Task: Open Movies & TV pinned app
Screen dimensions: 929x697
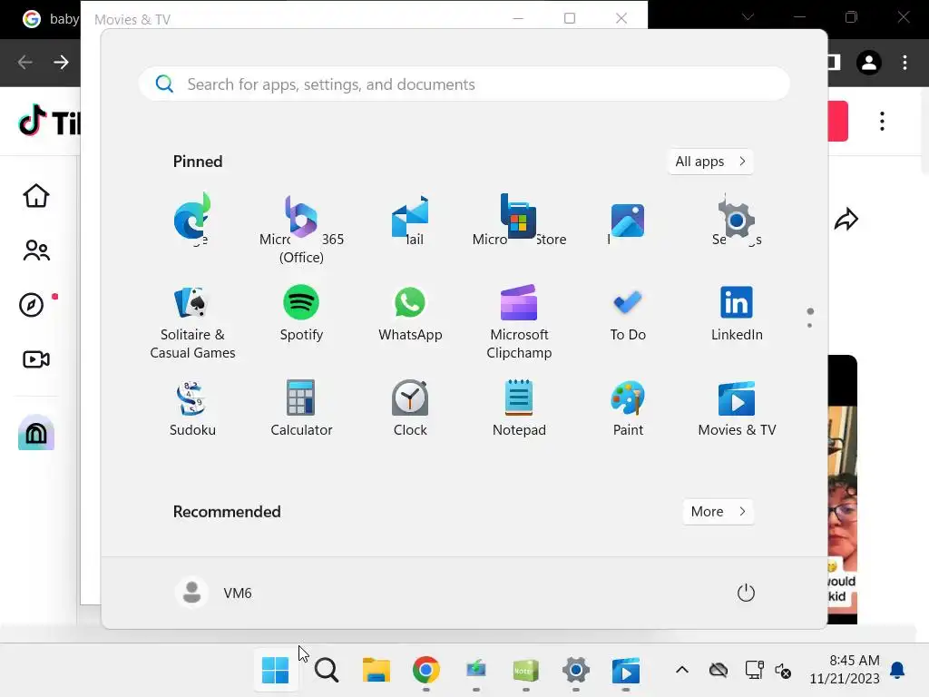Action: pos(737,409)
